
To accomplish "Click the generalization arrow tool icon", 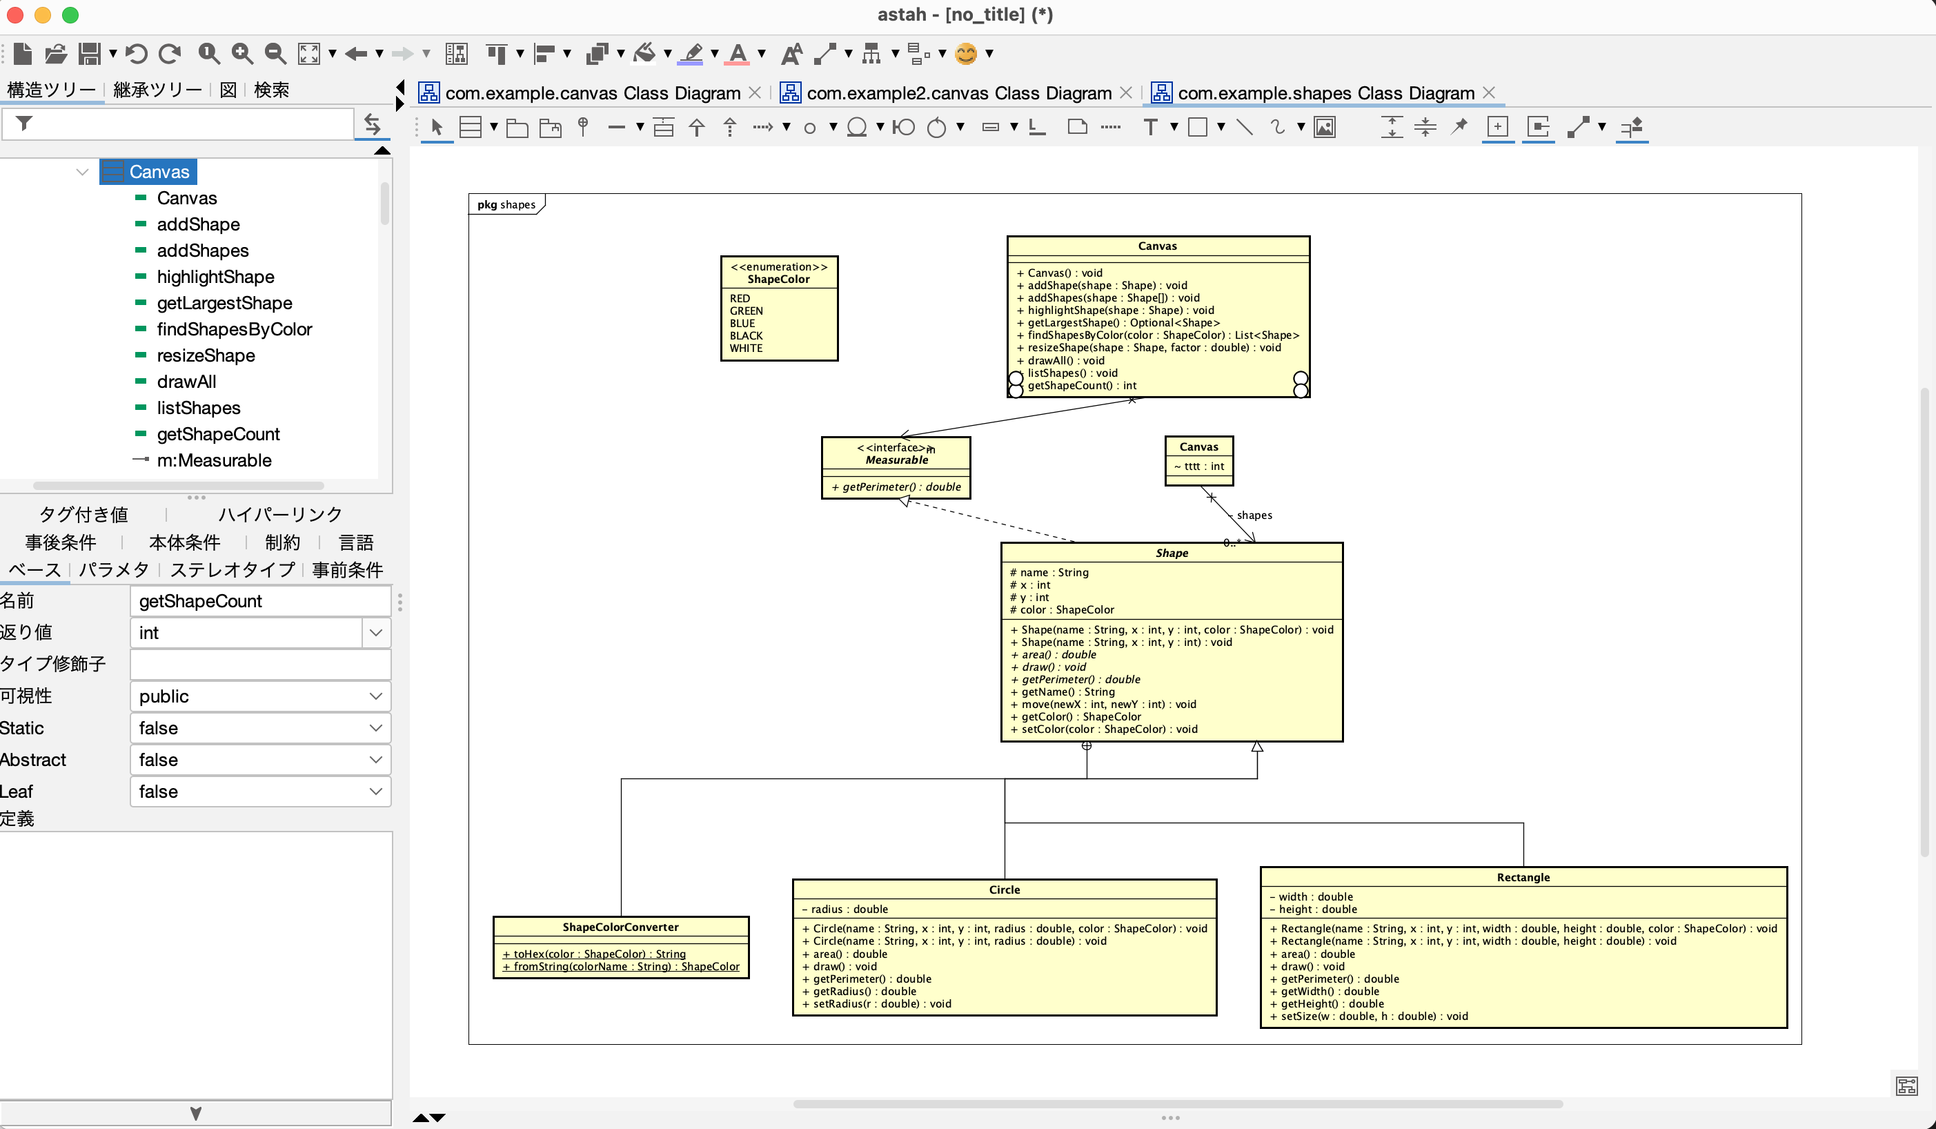I will pos(697,127).
